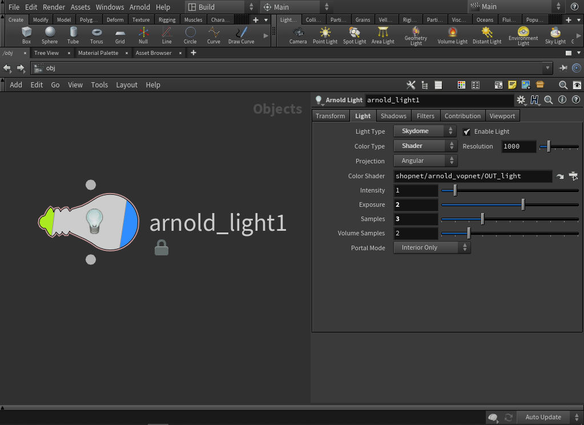
Task: Add a sticky note in network
Action: tap(512, 85)
